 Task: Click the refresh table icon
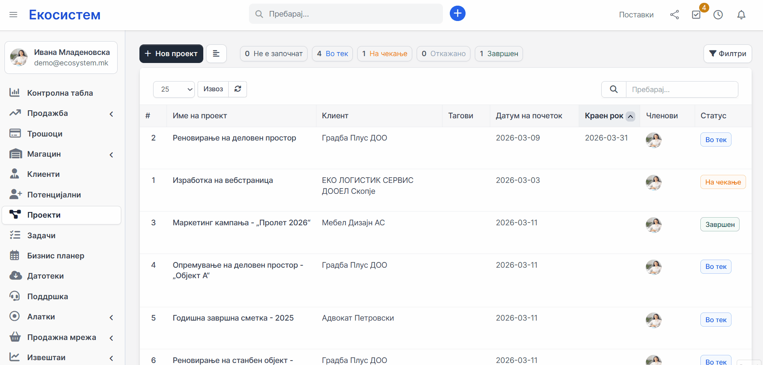click(x=238, y=89)
